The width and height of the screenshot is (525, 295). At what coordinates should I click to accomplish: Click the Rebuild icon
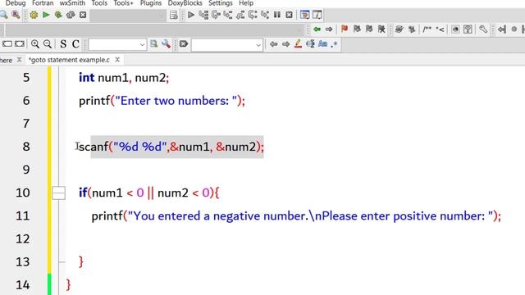coord(71,15)
